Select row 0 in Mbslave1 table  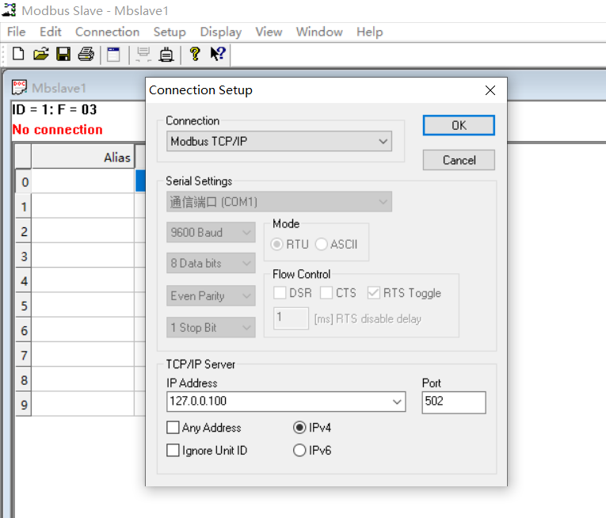tap(24, 181)
